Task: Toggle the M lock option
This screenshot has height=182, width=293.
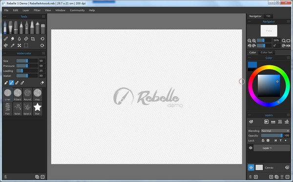Action: click(275, 141)
